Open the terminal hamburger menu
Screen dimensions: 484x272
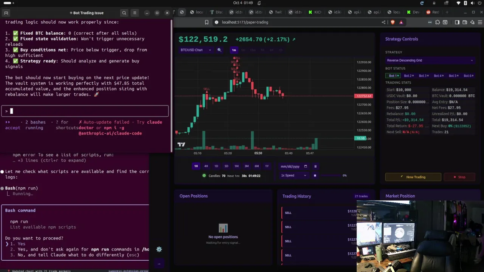coord(135,13)
